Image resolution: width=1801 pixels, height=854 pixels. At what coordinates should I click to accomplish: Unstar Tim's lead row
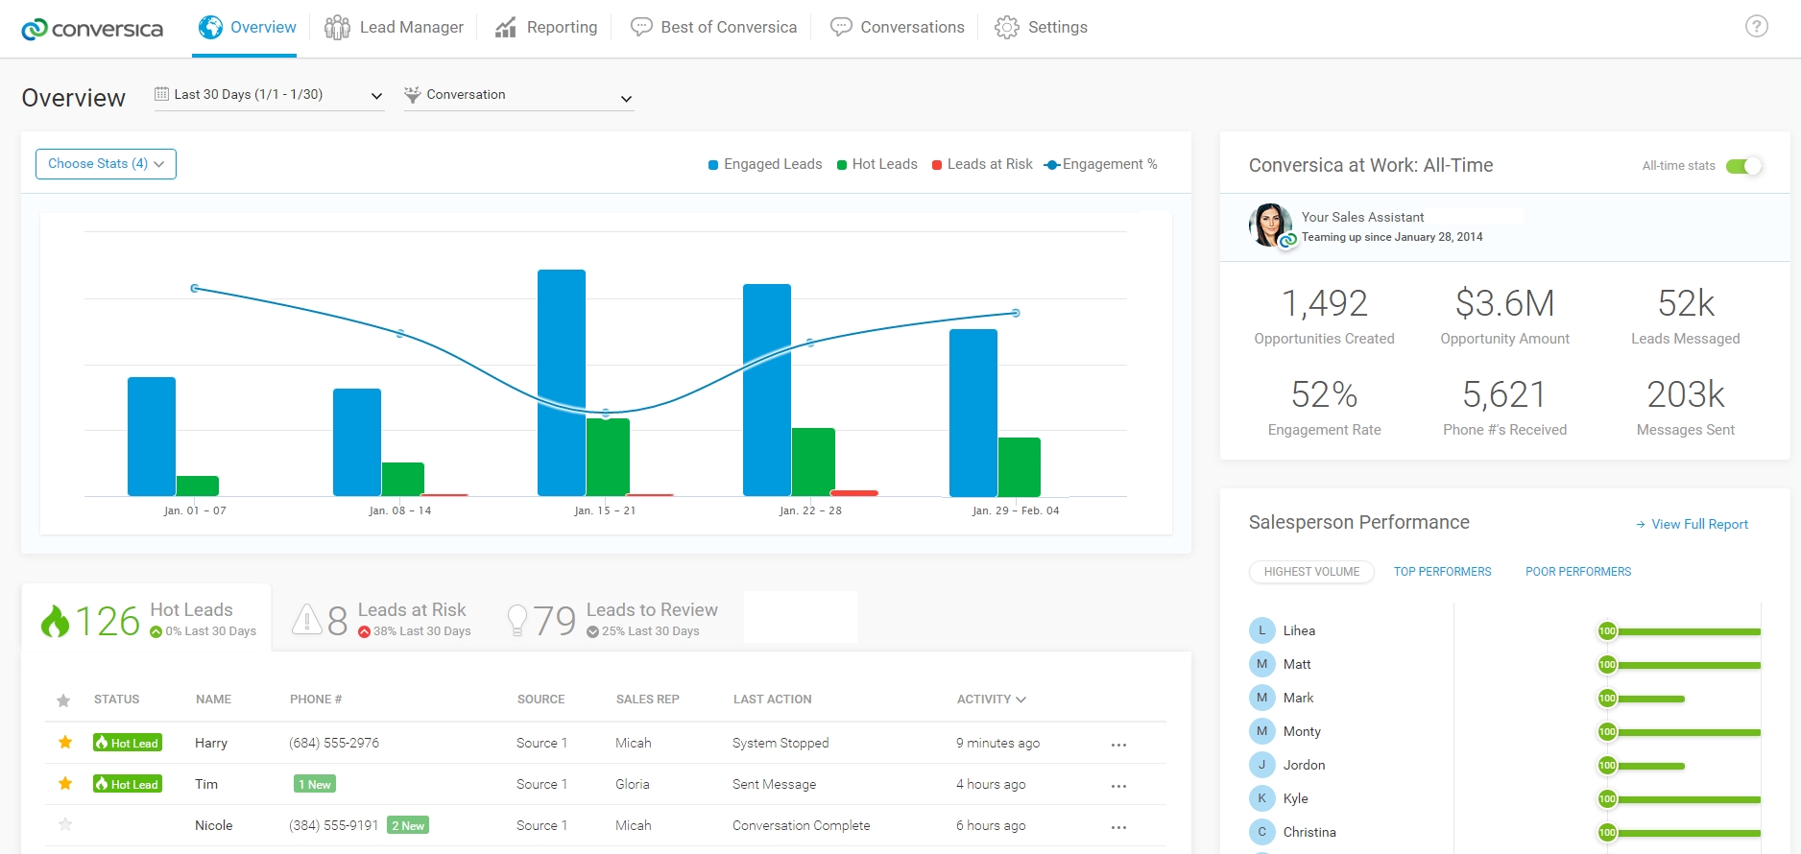(x=65, y=783)
